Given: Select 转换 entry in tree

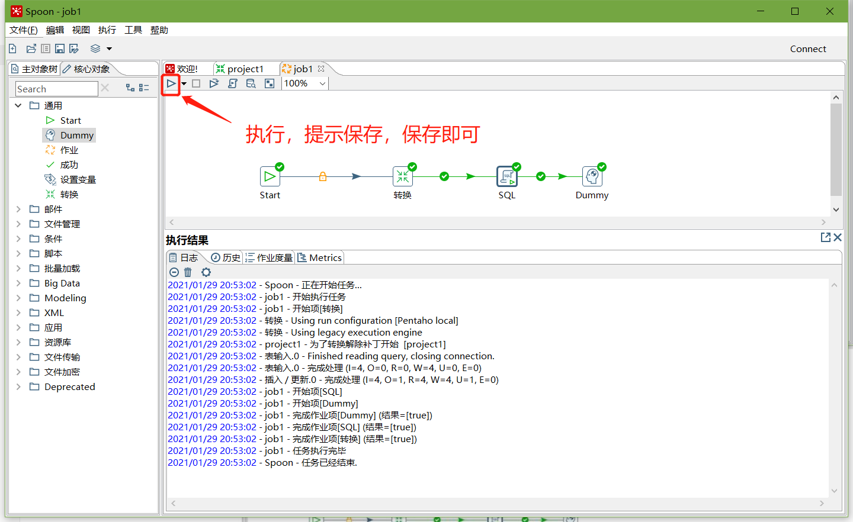Looking at the screenshot, I should click(x=62, y=194).
